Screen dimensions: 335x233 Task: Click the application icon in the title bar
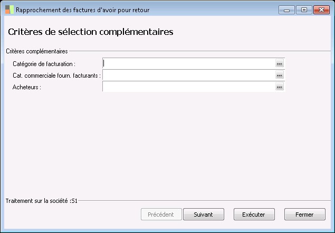point(9,10)
